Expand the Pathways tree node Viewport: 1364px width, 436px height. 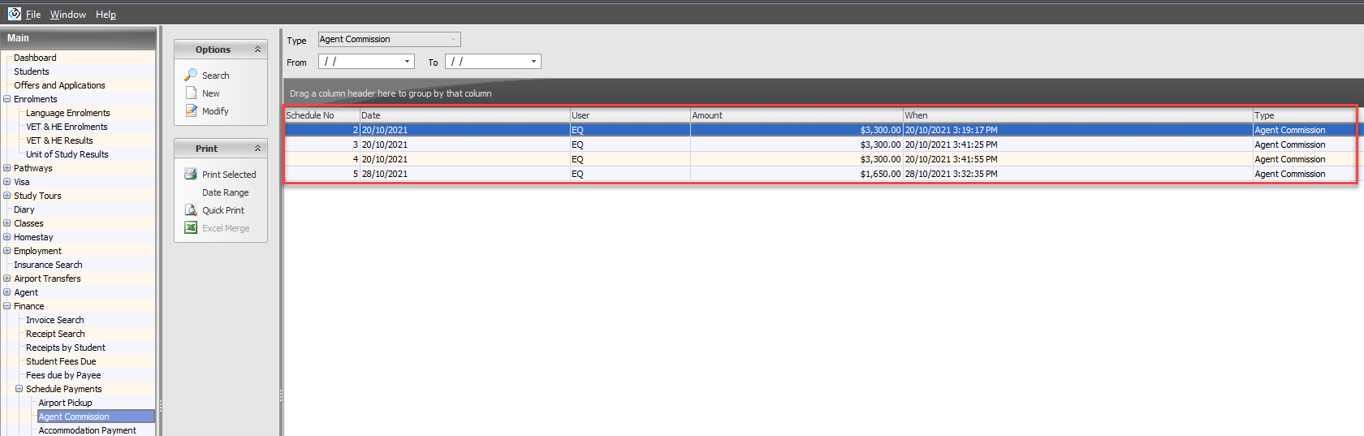coord(6,168)
